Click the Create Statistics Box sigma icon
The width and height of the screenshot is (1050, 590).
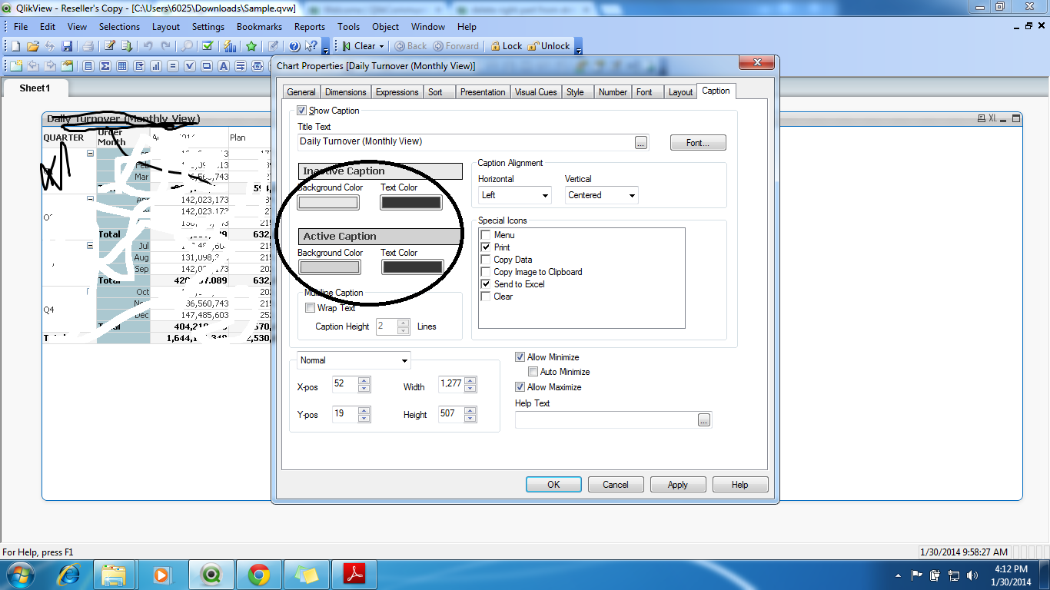pos(105,66)
